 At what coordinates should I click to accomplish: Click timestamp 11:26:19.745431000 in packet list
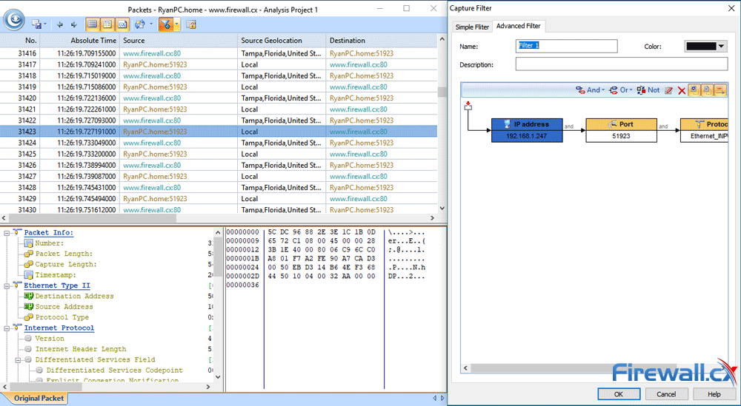87,187
